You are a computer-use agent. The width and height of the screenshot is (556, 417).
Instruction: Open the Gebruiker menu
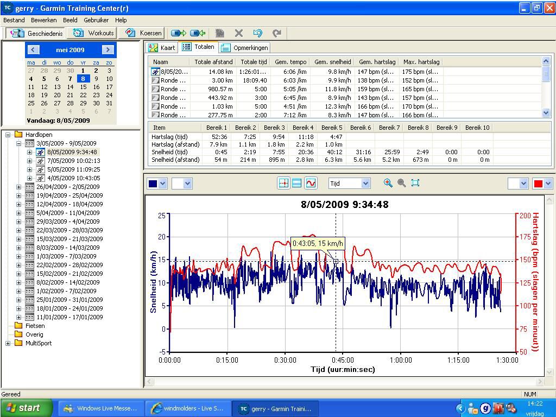click(x=96, y=20)
